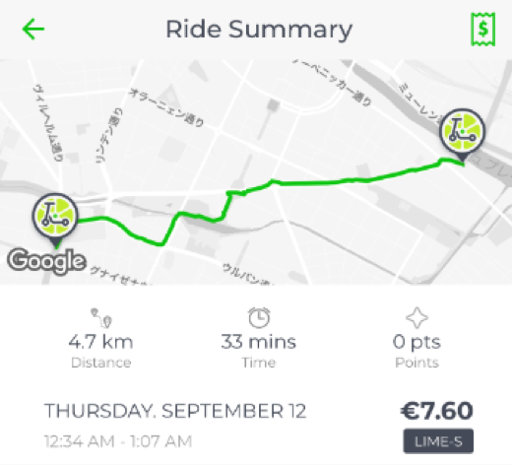
Task: Select the LIME-S vehicle badge
Action: tap(438, 441)
